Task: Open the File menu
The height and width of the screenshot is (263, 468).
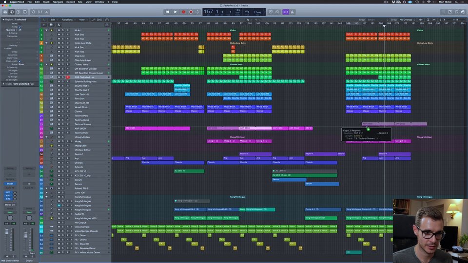Action: [x=30, y=2]
